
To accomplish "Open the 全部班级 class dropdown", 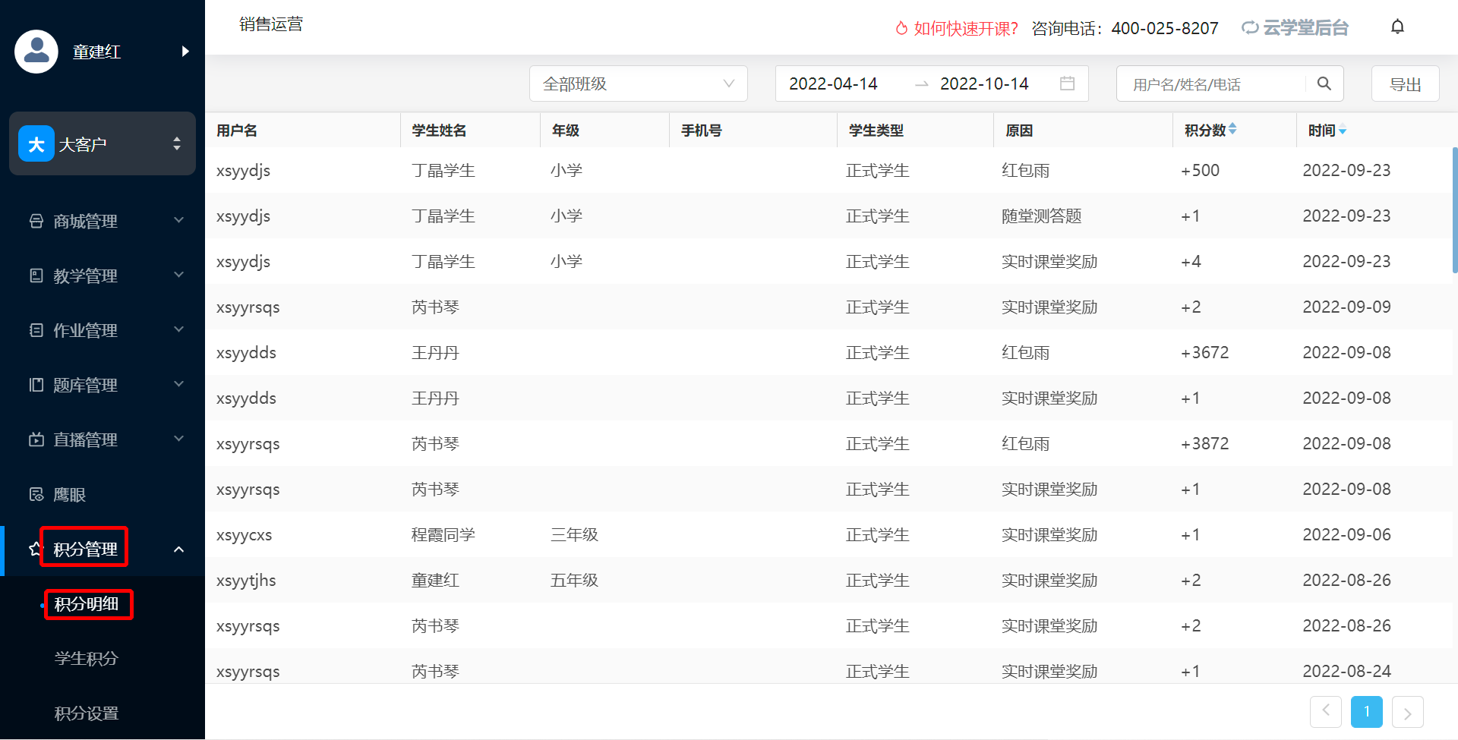I will point(639,83).
